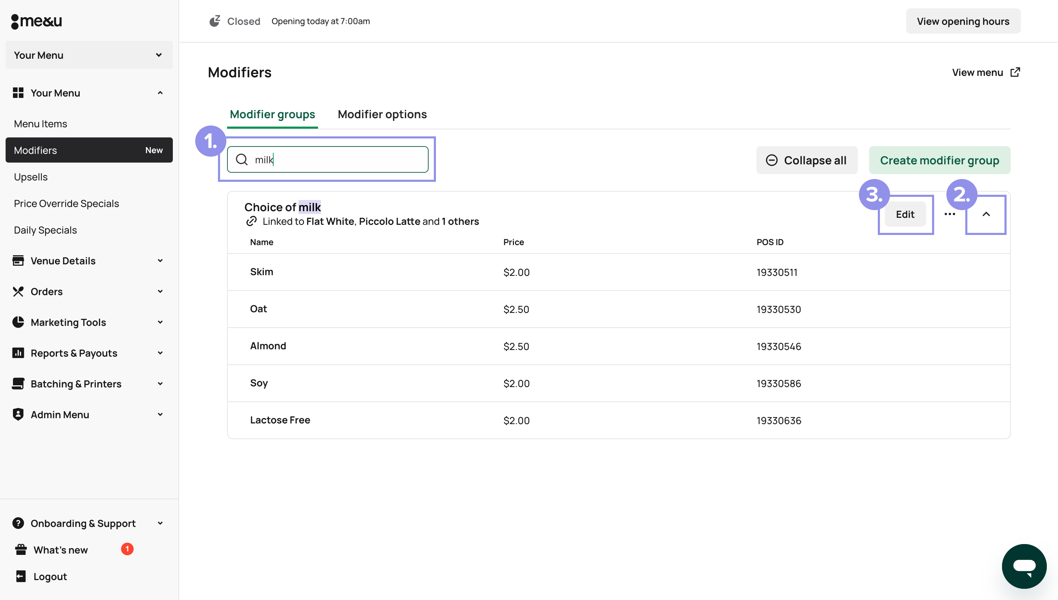Screen dimensions: 1058x600
Task: Click the me&u logo
Action: 36,21
